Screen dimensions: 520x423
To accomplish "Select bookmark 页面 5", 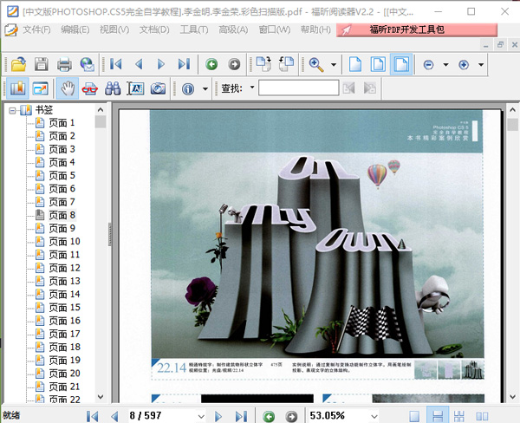I will click(x=62, y=175).
